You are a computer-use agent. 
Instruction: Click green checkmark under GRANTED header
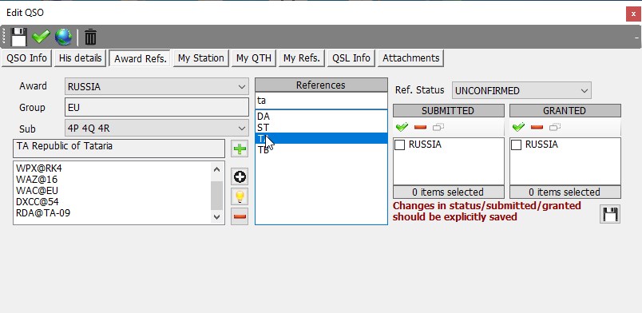coord(518,128)
